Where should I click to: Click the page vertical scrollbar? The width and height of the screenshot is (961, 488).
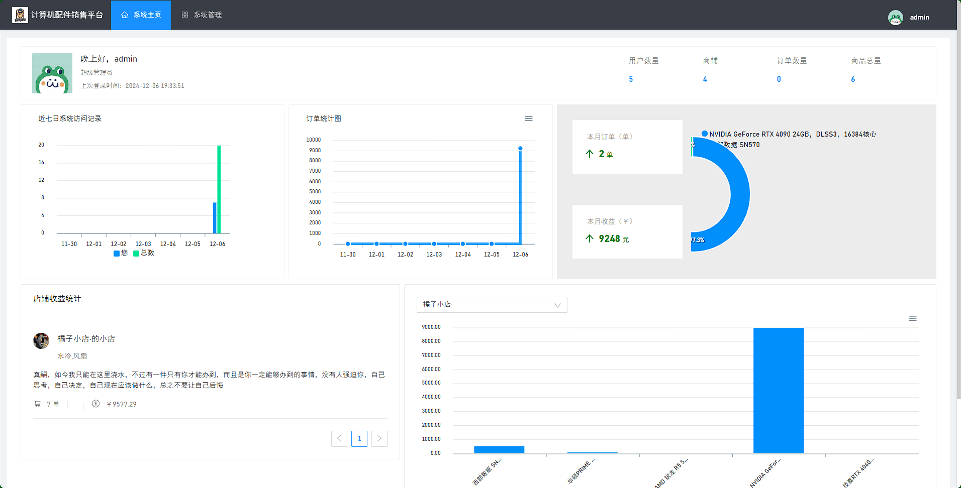click(958, 201)
